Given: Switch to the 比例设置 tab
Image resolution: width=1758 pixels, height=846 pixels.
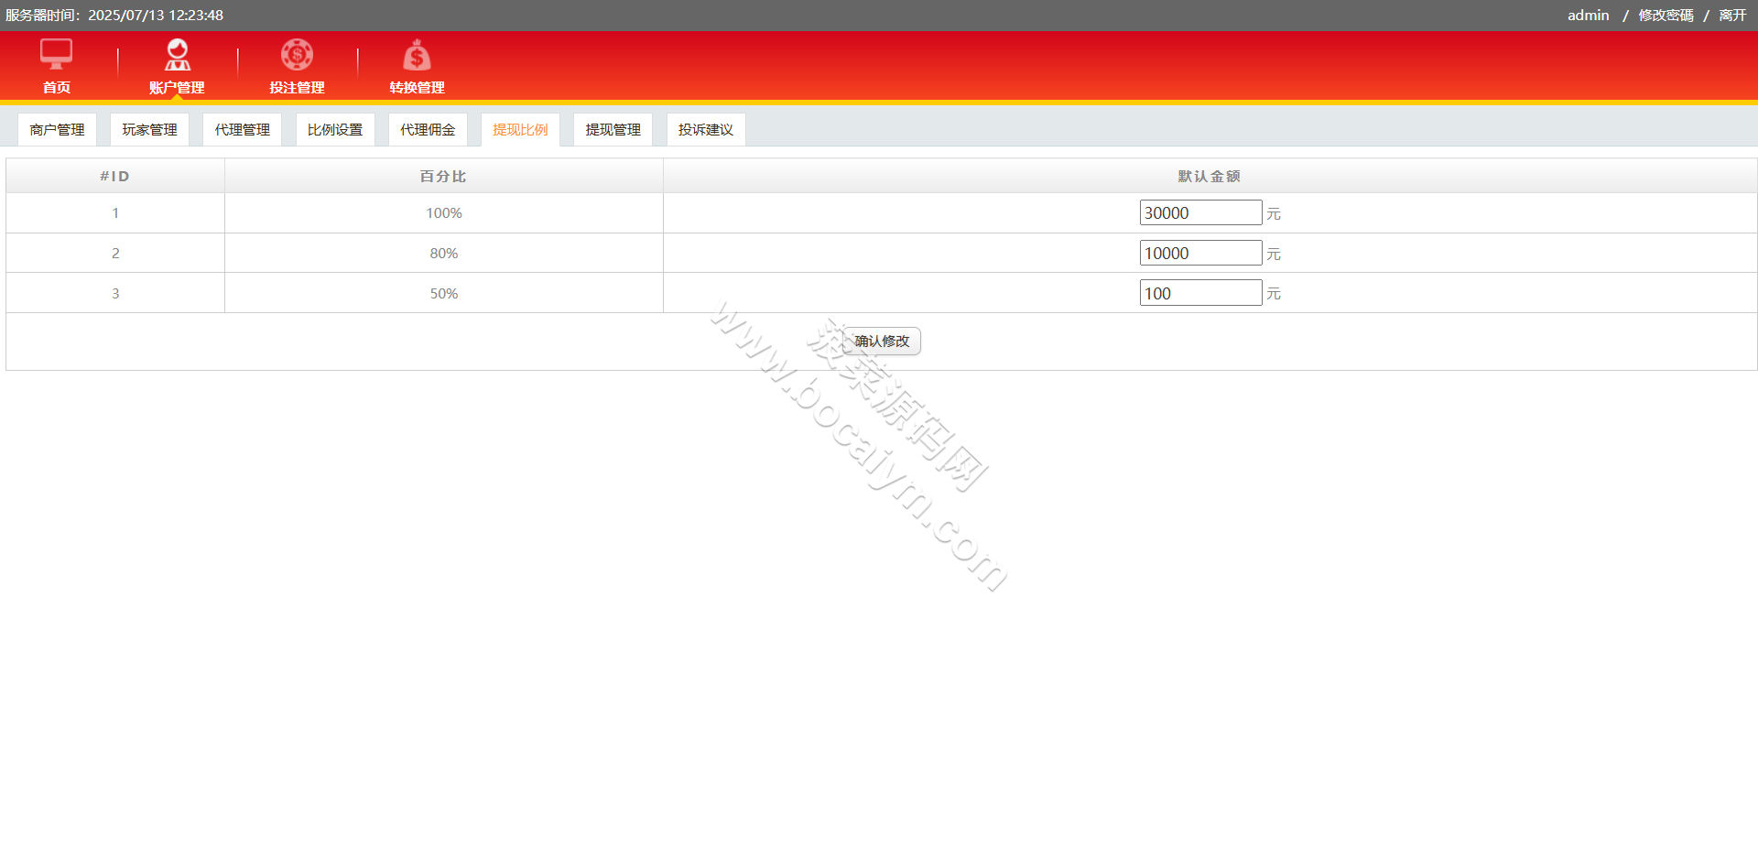Looking at the screenshot, I should [335, 130].
